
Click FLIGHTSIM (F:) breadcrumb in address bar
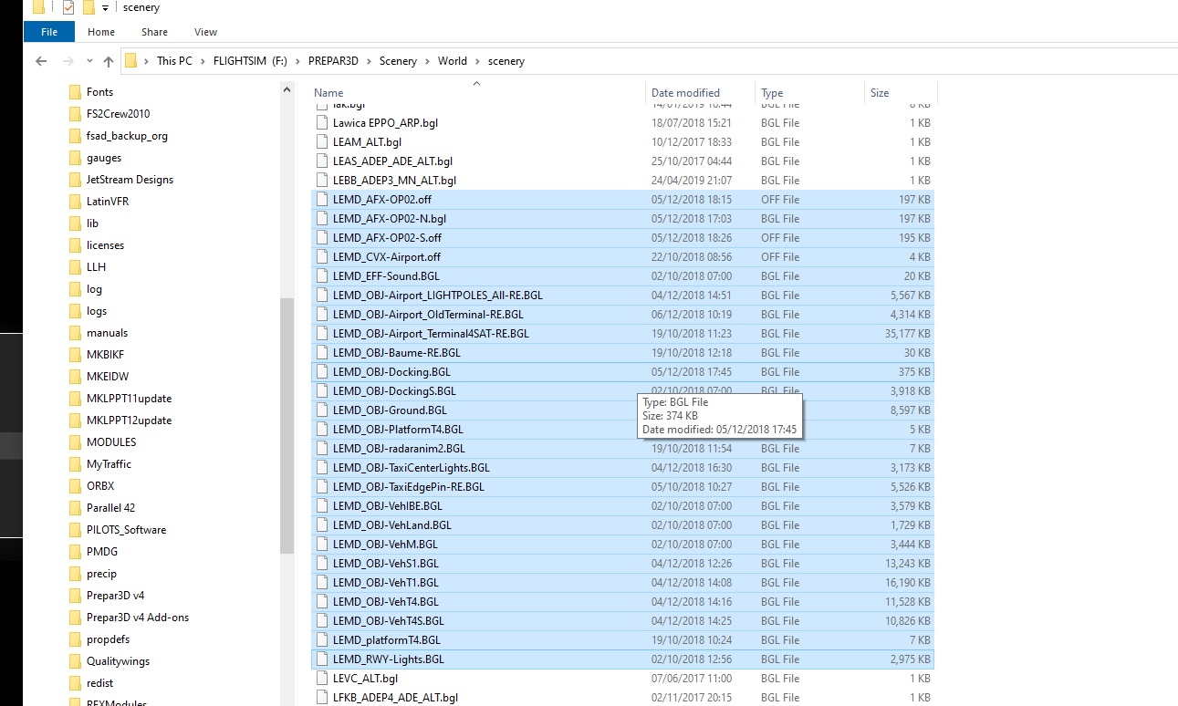(250, 61)
